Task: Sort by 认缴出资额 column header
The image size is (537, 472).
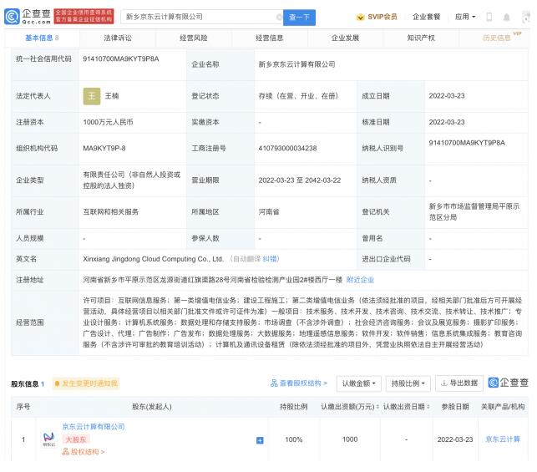Action: click(349, 407)
